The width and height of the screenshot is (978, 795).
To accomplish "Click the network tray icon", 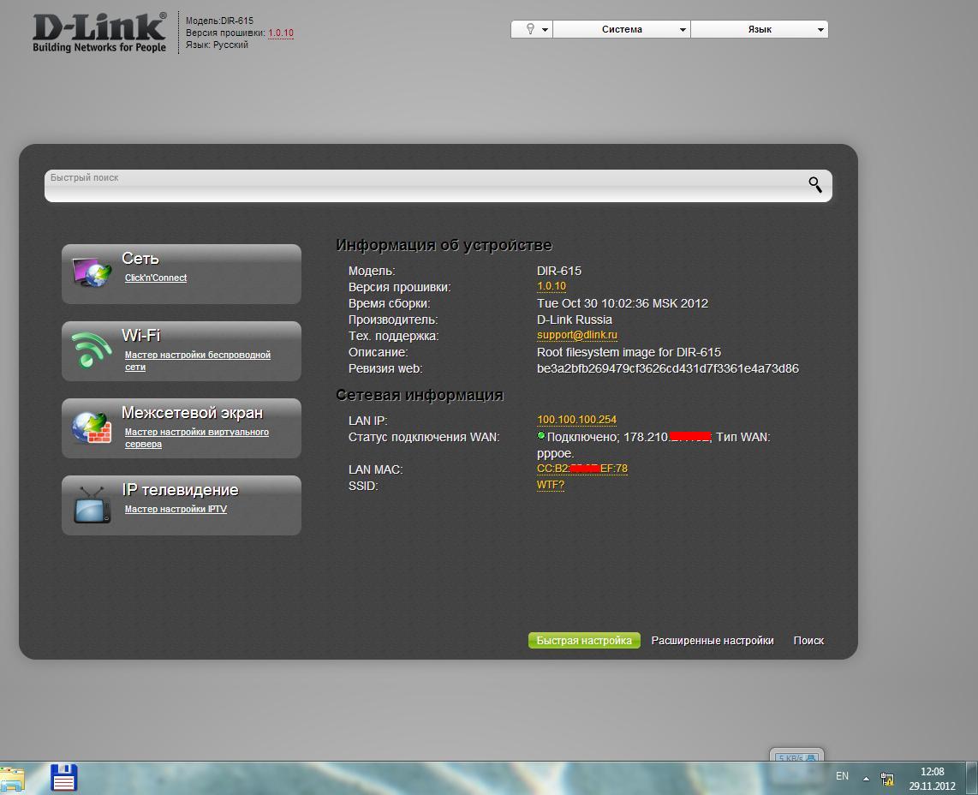I will tap(887, 778).
